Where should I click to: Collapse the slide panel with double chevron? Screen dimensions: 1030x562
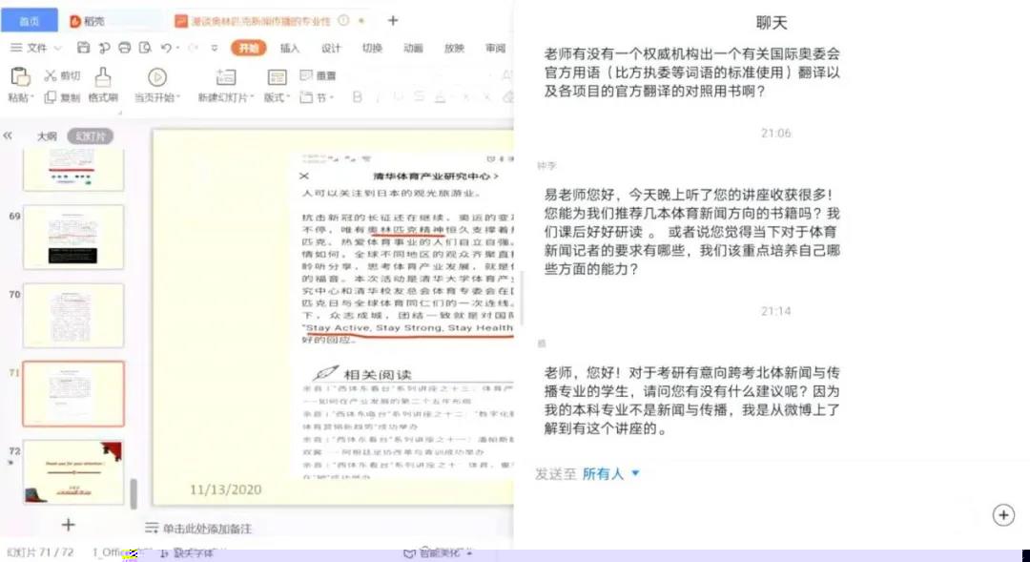coord(9,136)
